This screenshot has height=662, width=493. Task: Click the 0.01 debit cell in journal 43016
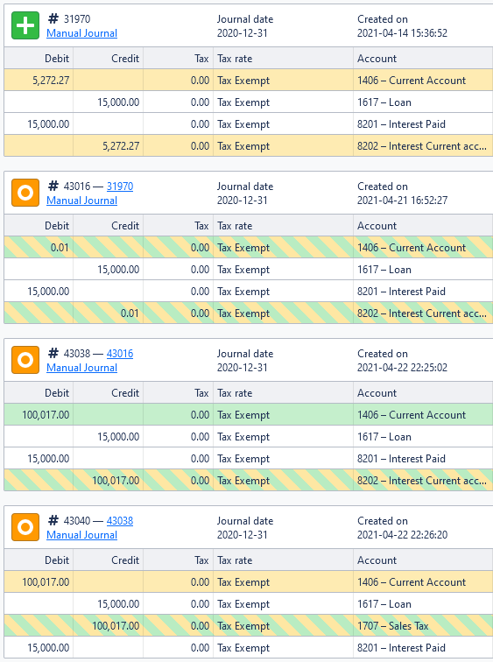[39, 248]
